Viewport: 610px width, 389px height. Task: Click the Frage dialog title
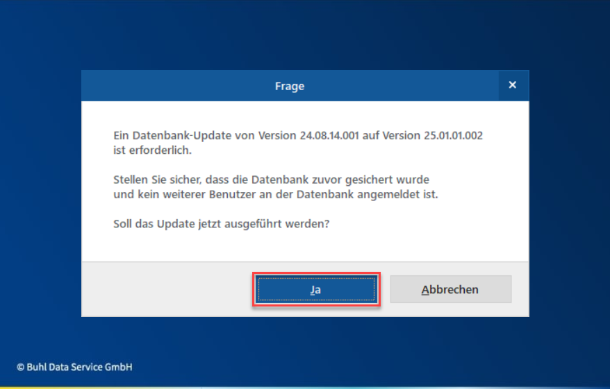[x=290, y=86]
